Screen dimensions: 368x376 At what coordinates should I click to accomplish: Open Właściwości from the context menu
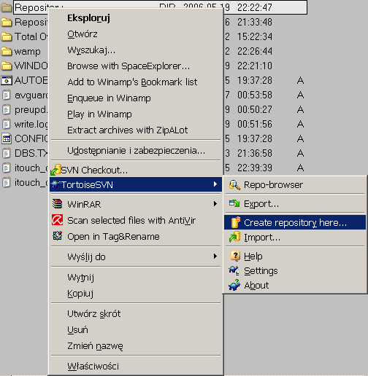136,367
